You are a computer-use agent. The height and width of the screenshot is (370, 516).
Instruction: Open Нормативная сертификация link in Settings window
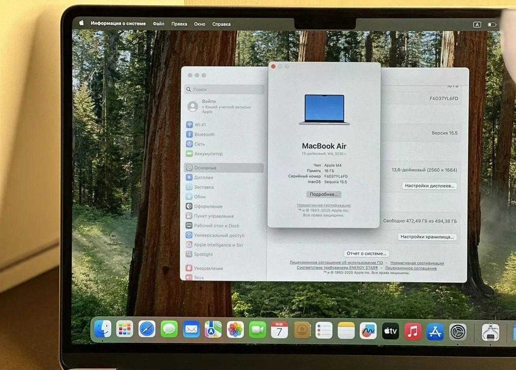tap(417, 263)
